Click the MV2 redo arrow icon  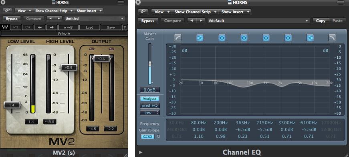(28, 27)
